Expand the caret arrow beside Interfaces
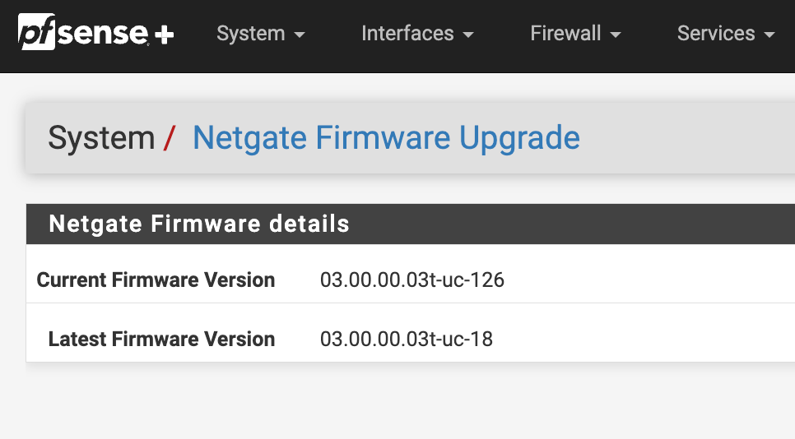The width and height of the screenshot is (795, 439). coord(468,35)
